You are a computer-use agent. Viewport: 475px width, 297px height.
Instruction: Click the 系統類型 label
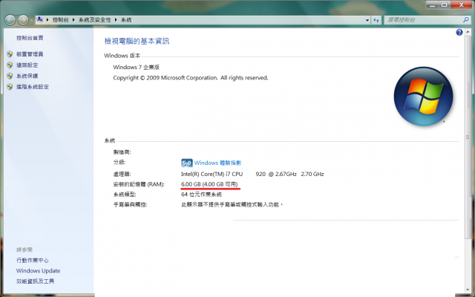(125, 195)
